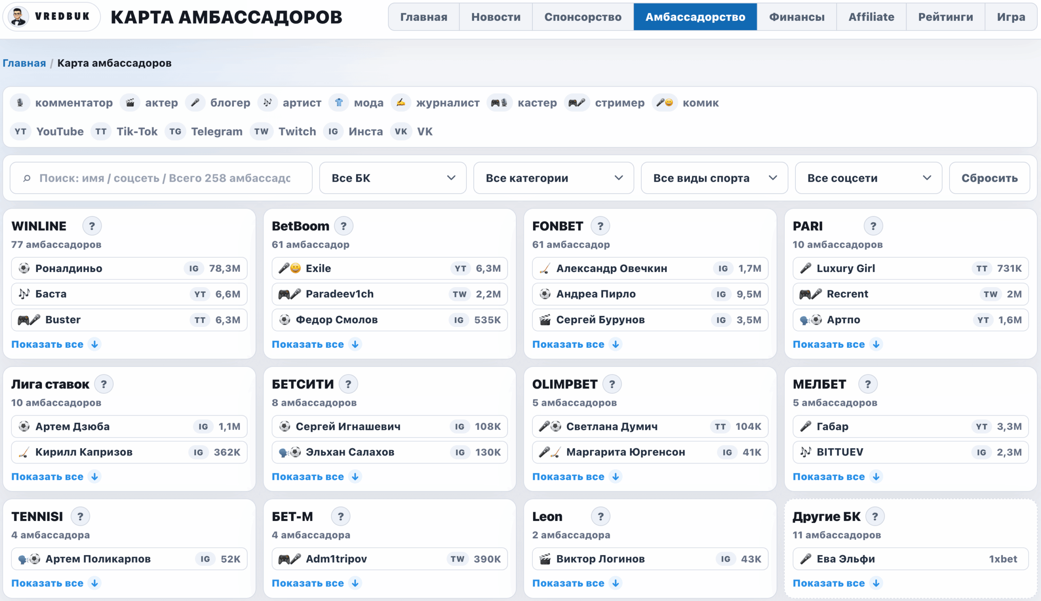Open the PARI question mark help
This screenshot has height=601, width=1041.
point(873,226)
